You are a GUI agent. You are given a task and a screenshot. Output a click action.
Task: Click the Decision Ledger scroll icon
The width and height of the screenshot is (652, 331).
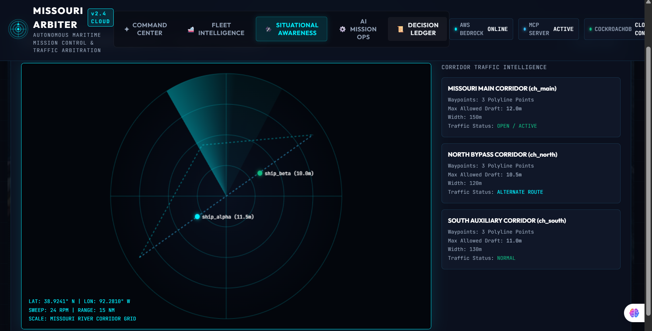(x=401, y=29)
